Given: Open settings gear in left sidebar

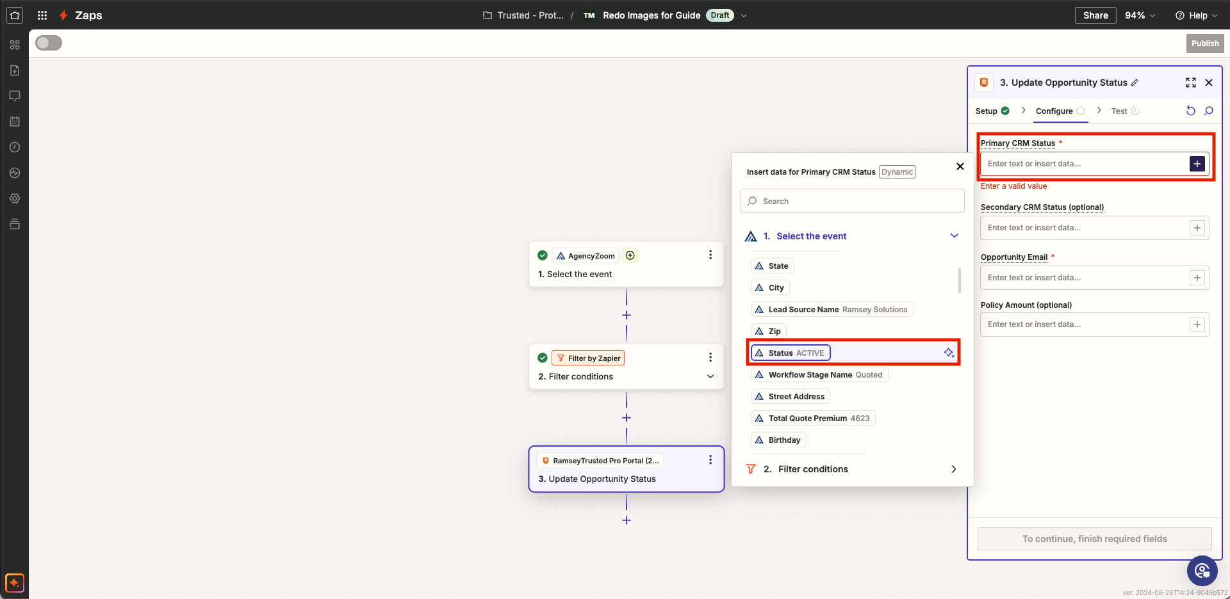Looking at the screenshot, I should tap(15, 198).
